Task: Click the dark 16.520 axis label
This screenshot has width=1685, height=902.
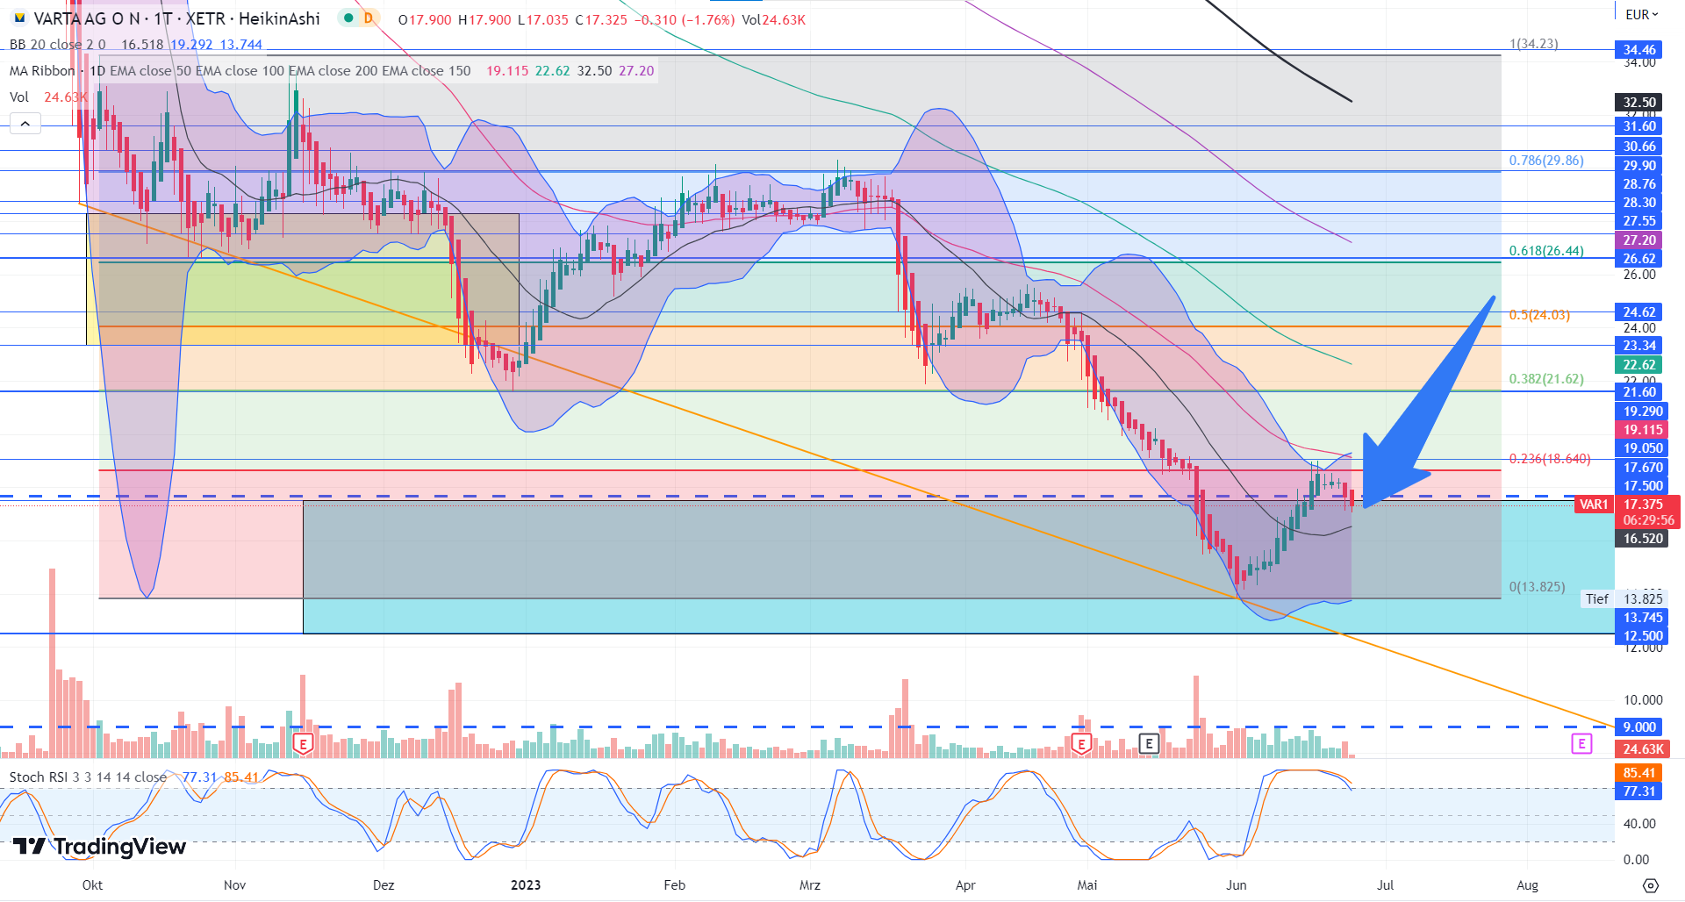Action: tap(1643, 539)
